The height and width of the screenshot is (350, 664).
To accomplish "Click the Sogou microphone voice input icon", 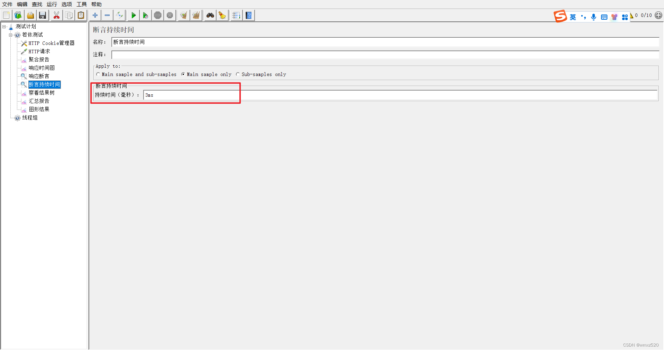I will pos(594,17).
